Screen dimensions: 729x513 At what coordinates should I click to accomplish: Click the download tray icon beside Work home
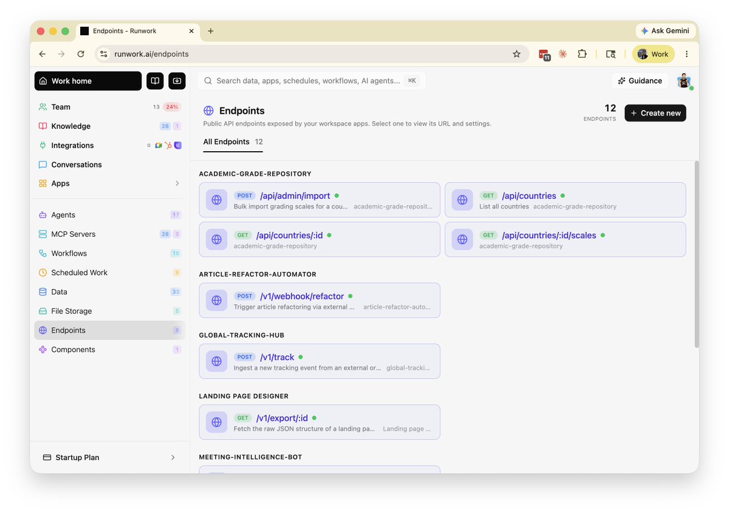177,81
